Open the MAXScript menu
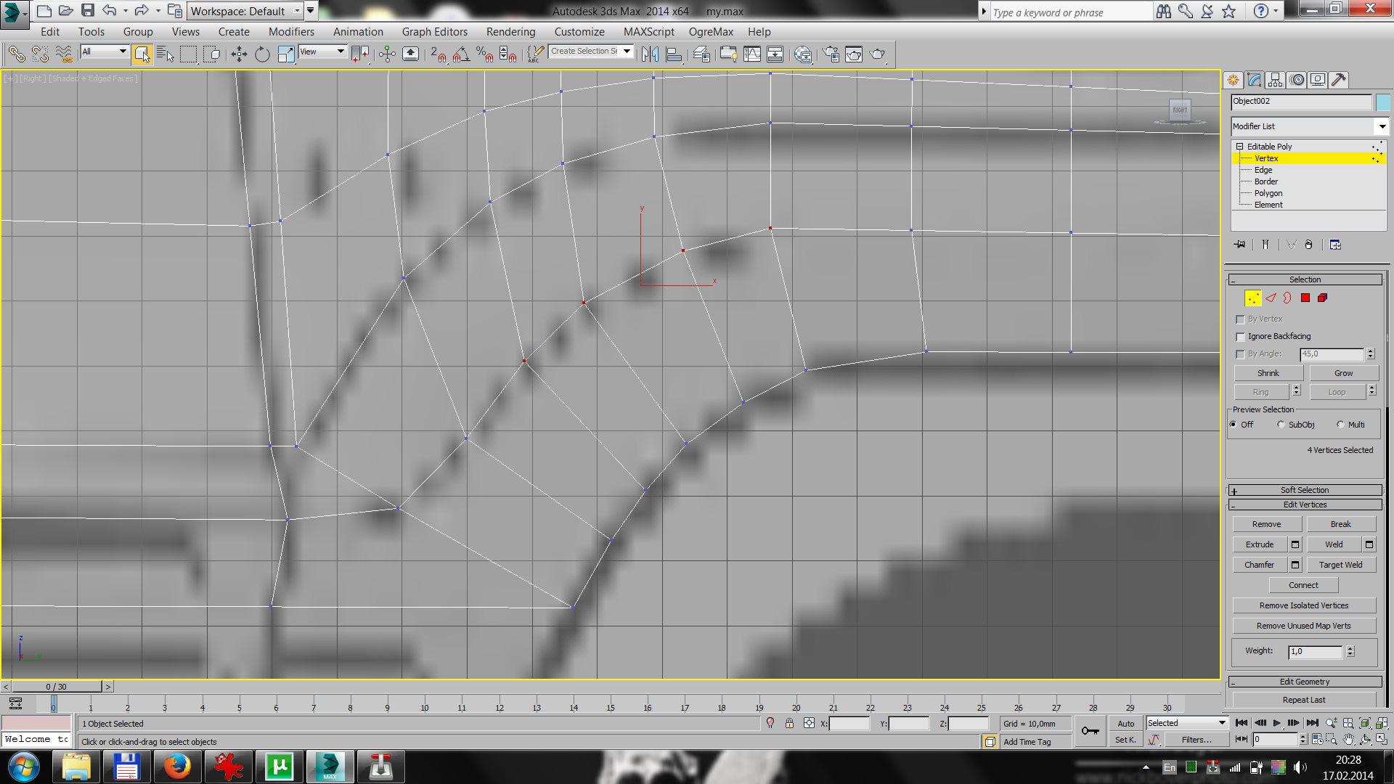Viewport: 1394px width, 784px height. [648, 32]
